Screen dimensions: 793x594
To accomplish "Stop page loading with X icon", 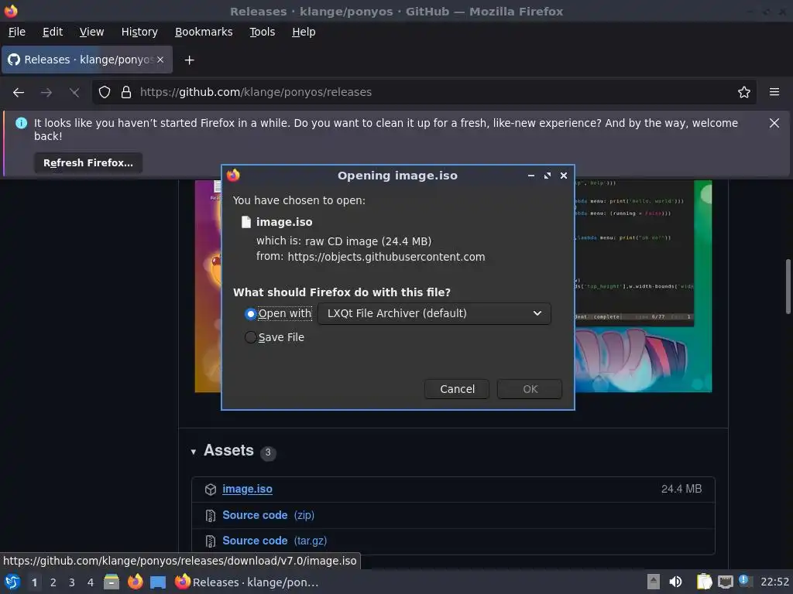I will 74,93.
